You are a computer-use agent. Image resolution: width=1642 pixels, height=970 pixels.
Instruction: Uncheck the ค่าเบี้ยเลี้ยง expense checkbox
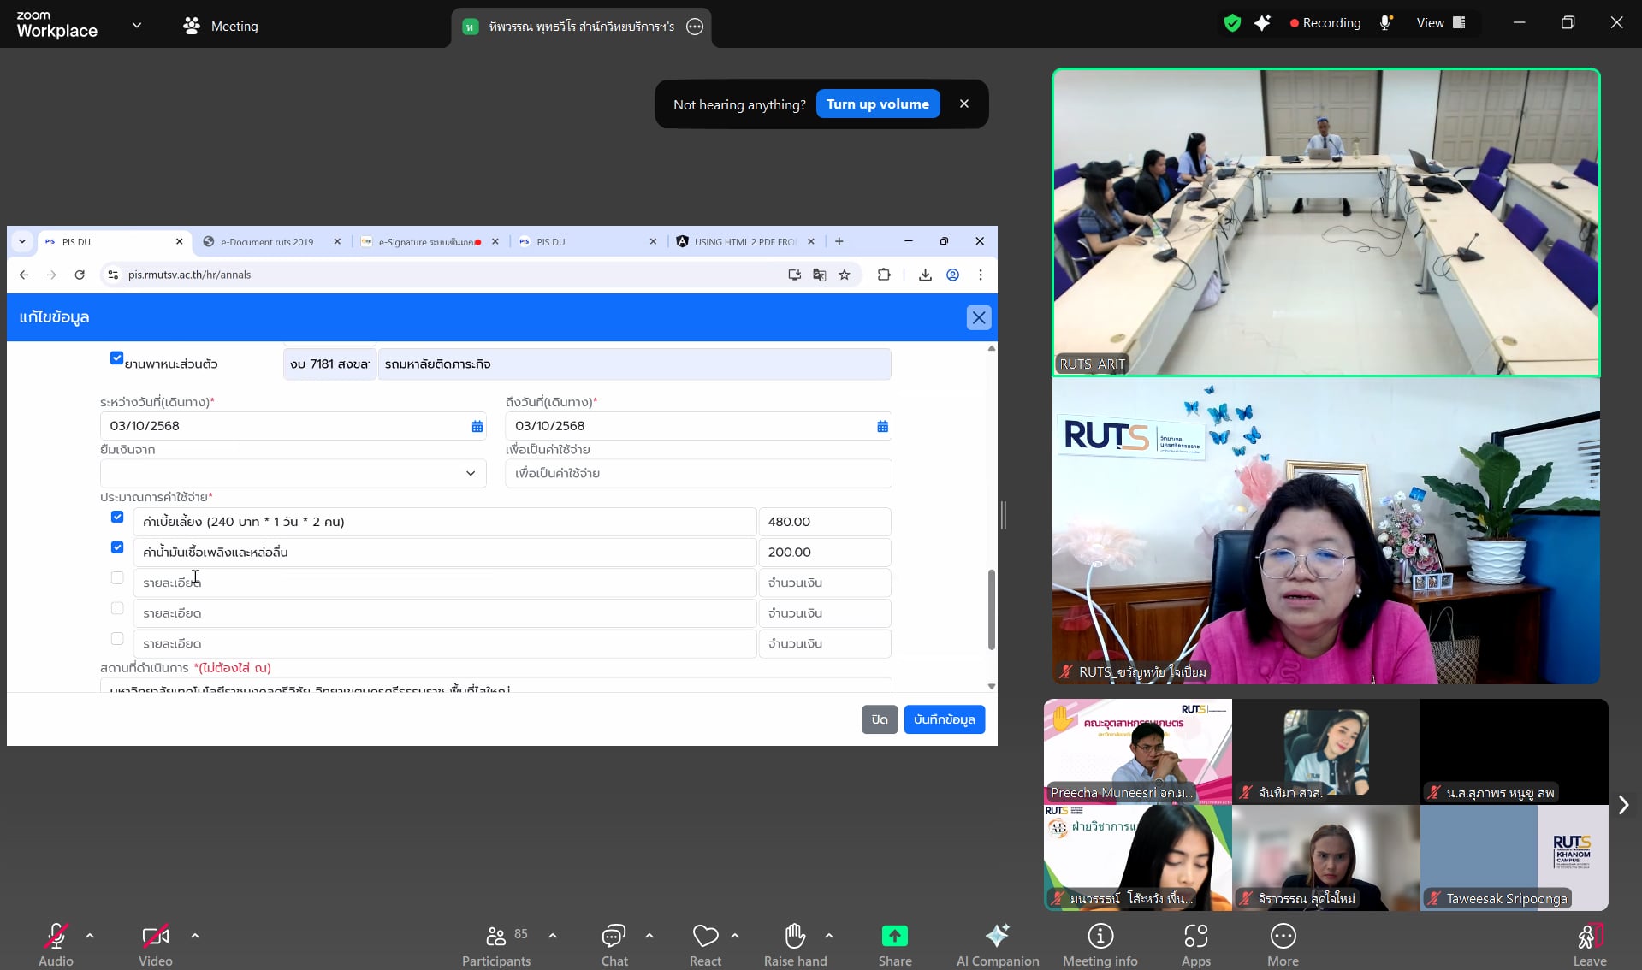(117, 518)
